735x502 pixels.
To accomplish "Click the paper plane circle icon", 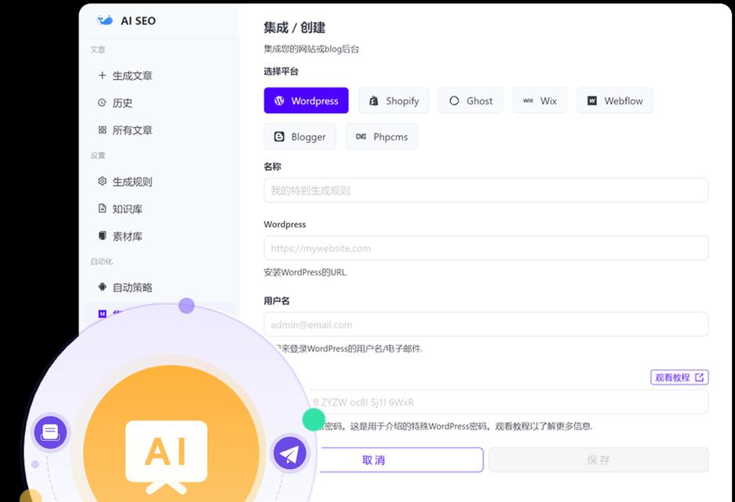I will pyautogui.click(x=289, y=453).
